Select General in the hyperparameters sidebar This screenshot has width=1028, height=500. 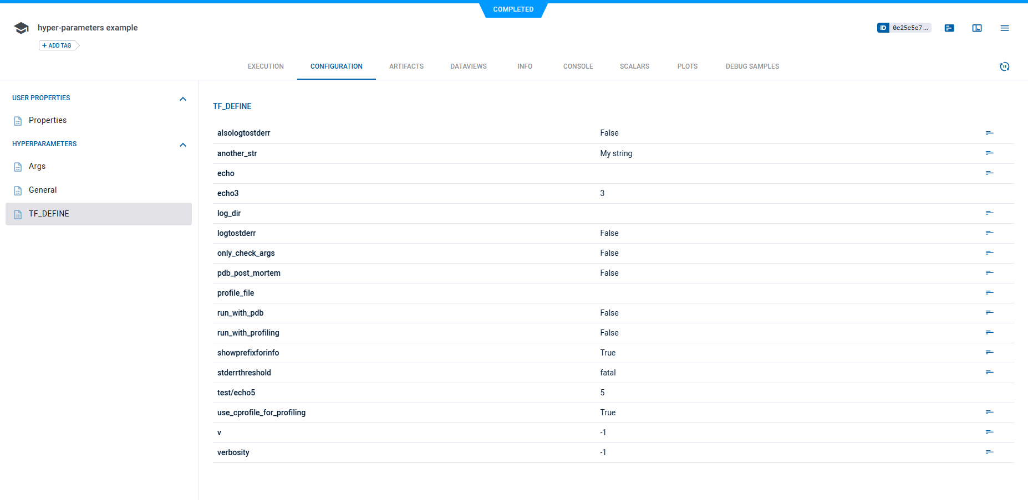click(x=42, y=190)
